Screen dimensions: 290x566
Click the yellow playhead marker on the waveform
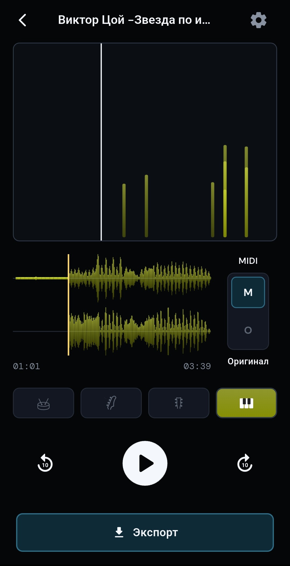tap(68, 305)
